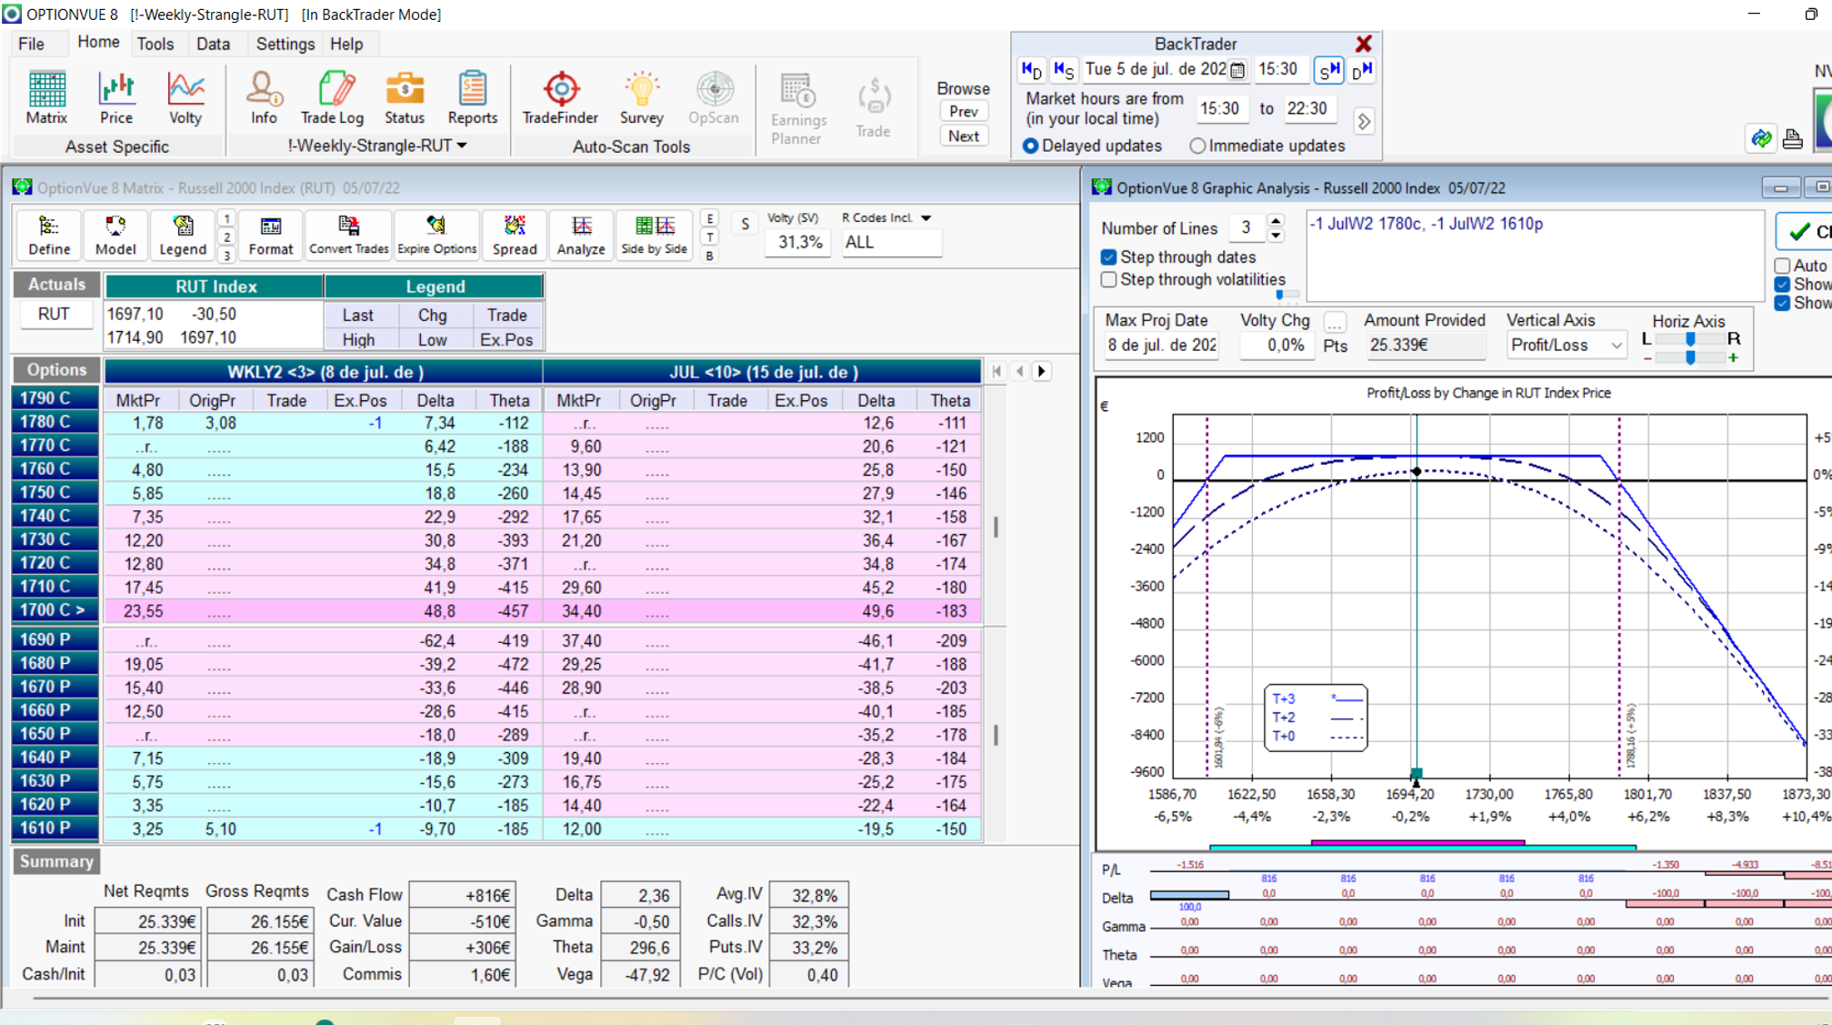The image size is (1832, 1025).
Task: Click the print icon at top right
Action: click(x=1793, y=138)
